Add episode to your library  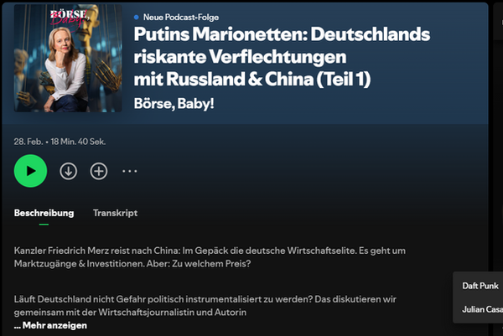coord(98,171)
